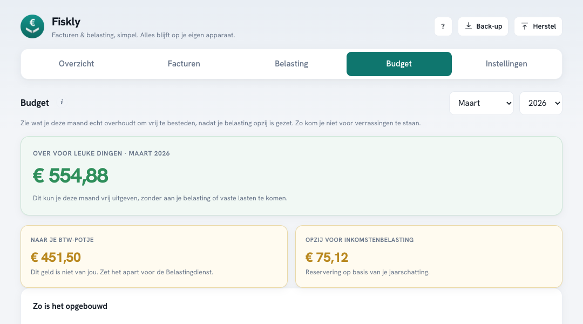Click the text 'Dit geld is niet van jou'
Viewport: 583px width, 324px height.
point(64,272)
